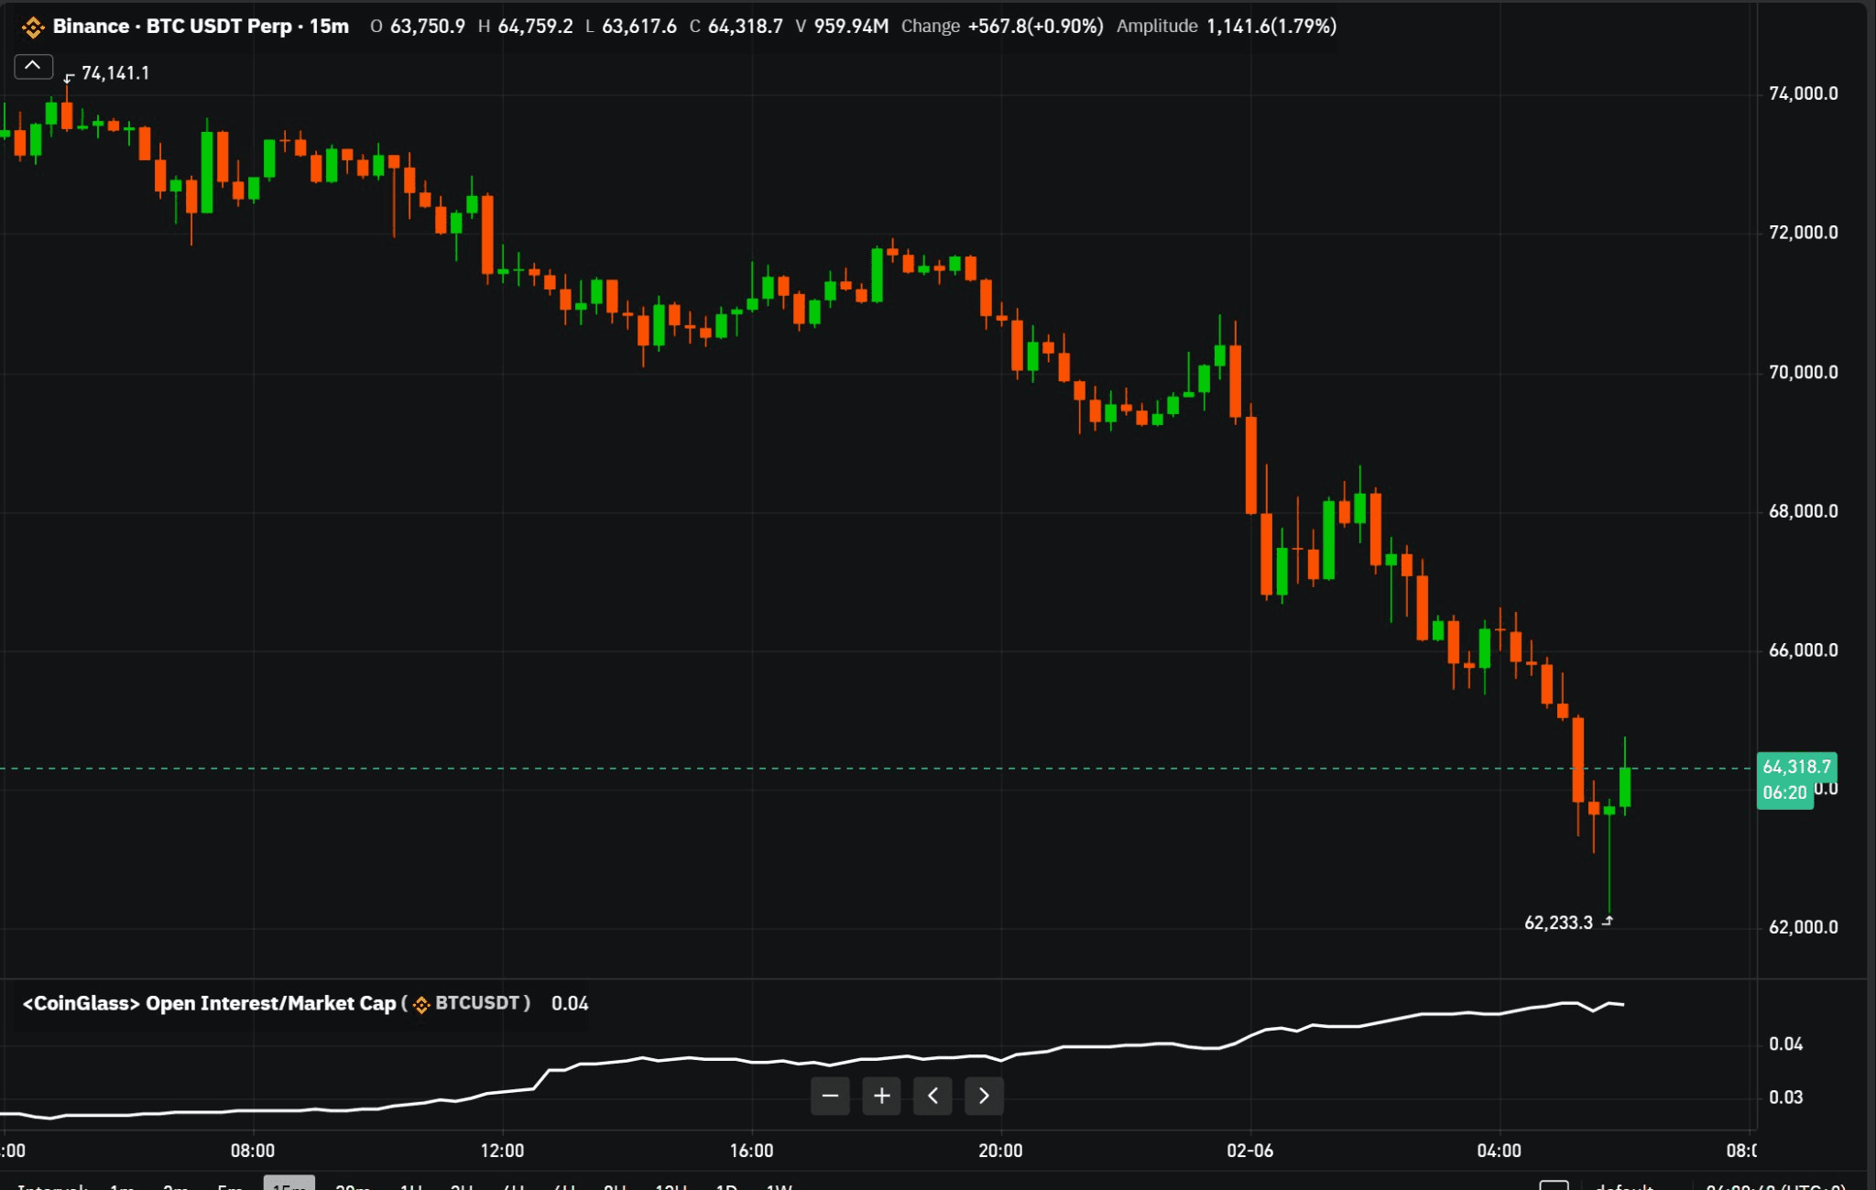Switch to the 1W interval

(779, 1186)
